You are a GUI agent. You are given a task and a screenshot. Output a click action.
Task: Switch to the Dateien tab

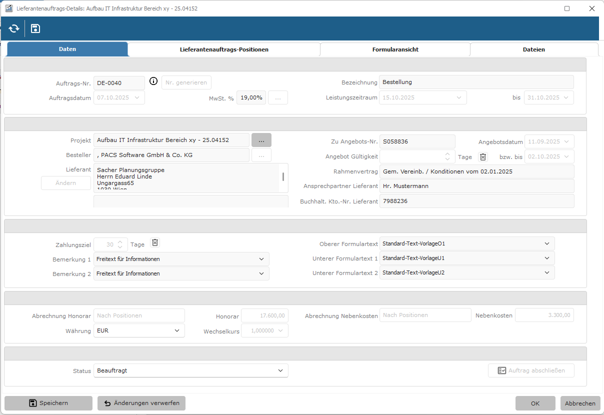pyautogui.click(x=533, y=49)
